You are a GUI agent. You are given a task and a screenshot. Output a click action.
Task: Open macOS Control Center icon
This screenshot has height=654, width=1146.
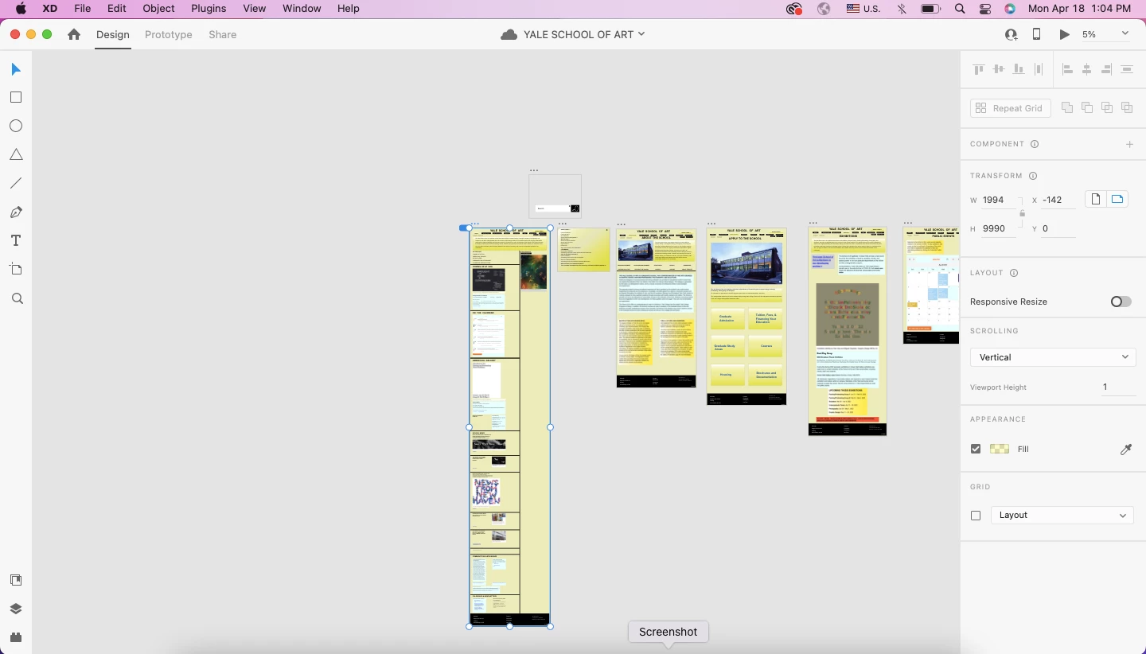point(985,9)
